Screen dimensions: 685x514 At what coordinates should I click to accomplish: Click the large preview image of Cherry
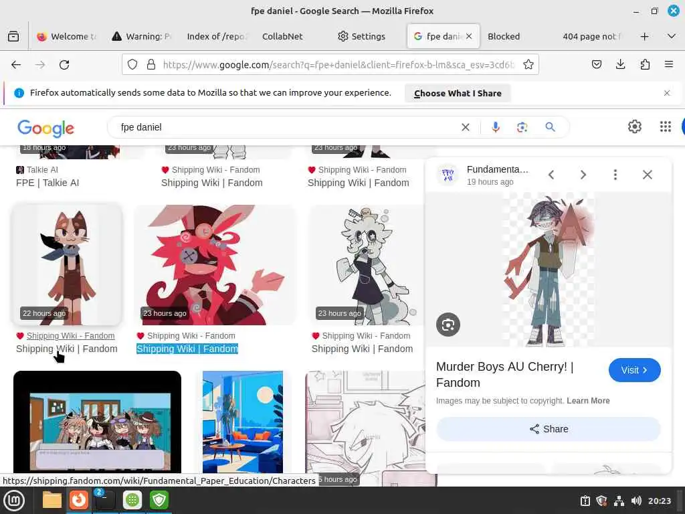coord(549,269)
